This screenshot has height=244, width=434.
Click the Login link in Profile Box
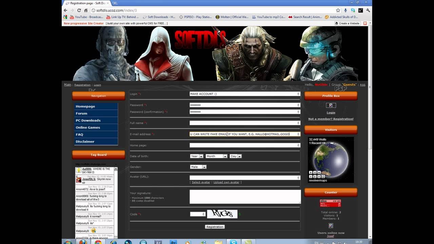[331, 113]
